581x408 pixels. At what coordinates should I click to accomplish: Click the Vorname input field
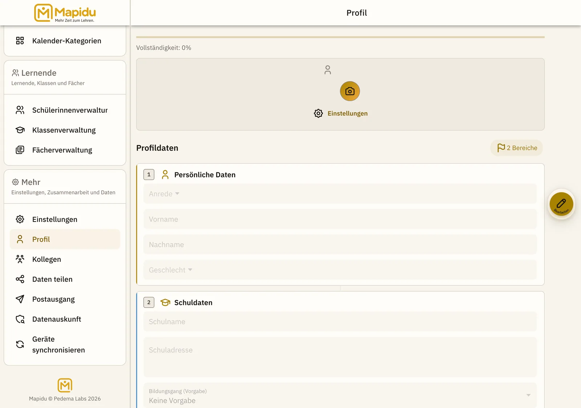340,219
